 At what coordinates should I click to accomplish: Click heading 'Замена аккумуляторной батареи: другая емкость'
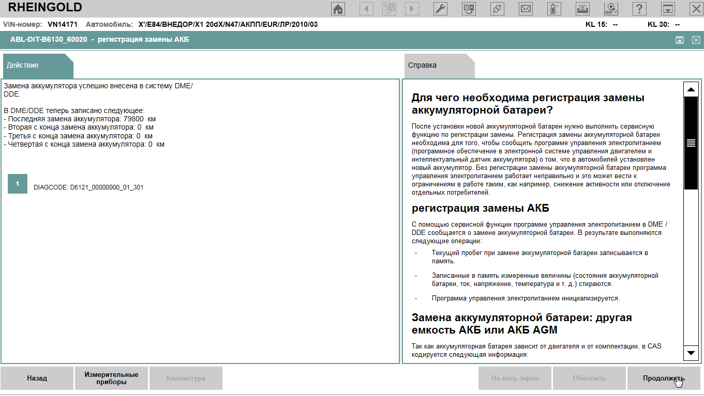(522, 323)
